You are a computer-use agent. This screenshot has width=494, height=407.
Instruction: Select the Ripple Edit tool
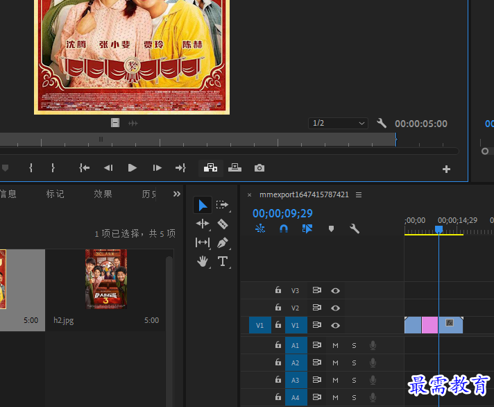tap(203, 224)
